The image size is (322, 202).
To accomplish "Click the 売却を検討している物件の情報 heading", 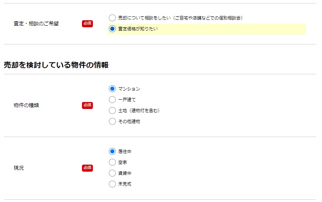I will [56, 65].
